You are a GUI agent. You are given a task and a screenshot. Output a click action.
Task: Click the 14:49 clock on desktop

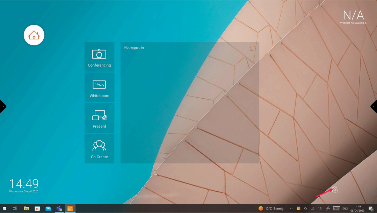click(24, 184)
